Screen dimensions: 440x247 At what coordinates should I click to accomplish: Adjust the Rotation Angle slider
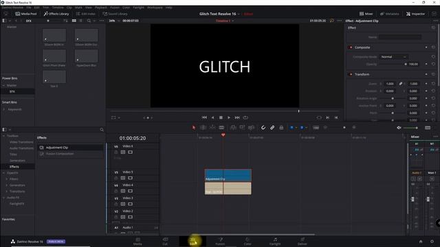click(393, 98)
